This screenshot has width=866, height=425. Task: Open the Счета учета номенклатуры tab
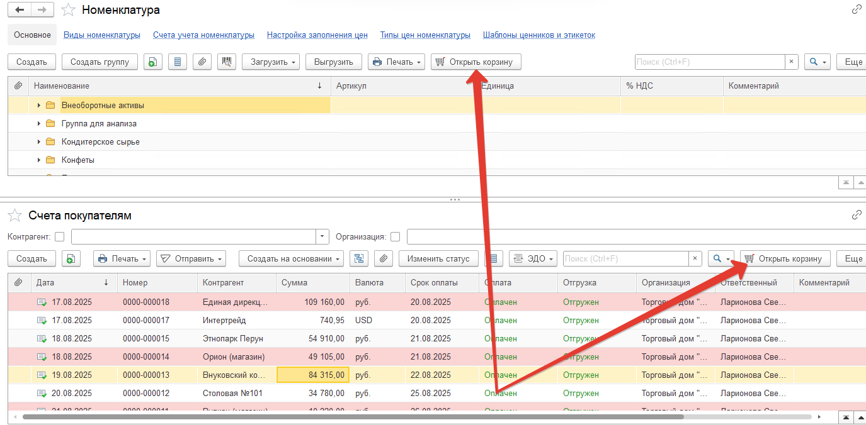click(x=203, y=35)
